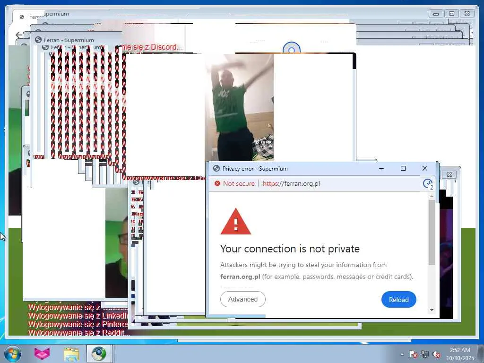Click the bold ferran.org.pl text in warning message

(240, 277)
